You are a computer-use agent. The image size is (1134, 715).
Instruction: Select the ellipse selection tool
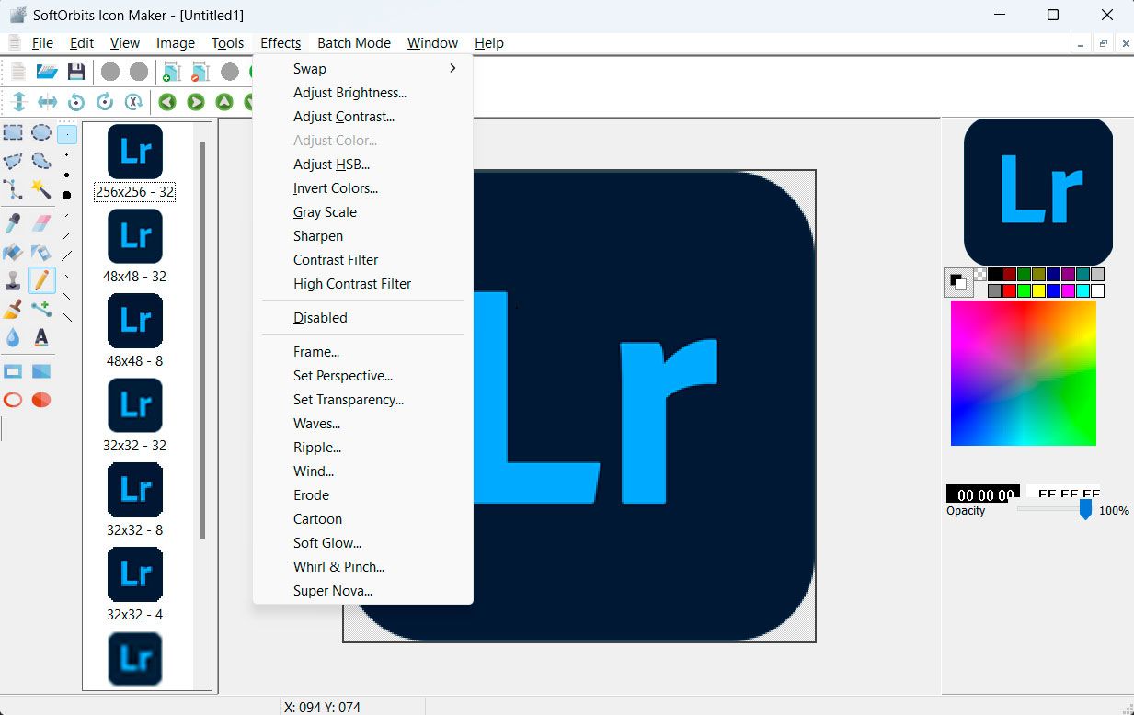pyautogui.click(x=41, y=133)
